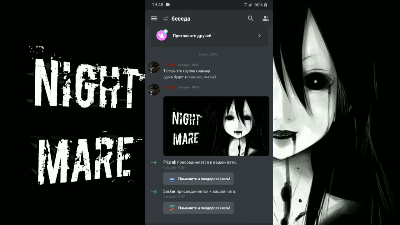Viewport: 400px width, 225px height.
Task: Tap avatar of the 18:07 message author
Action: point(154,67)
